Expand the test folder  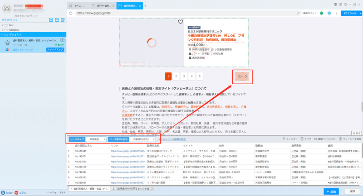(x=2, y=25)
